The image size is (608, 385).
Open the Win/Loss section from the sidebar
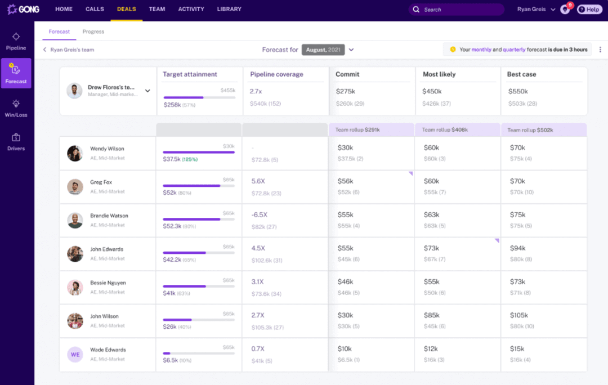click(x=16, y=107)
